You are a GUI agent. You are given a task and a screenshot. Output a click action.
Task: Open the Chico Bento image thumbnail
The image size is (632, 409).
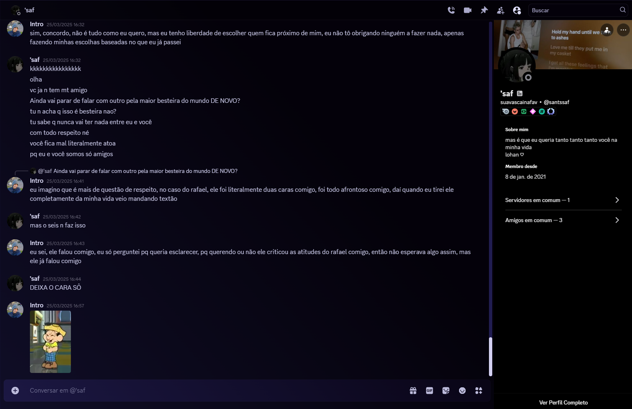coord(50,342)
